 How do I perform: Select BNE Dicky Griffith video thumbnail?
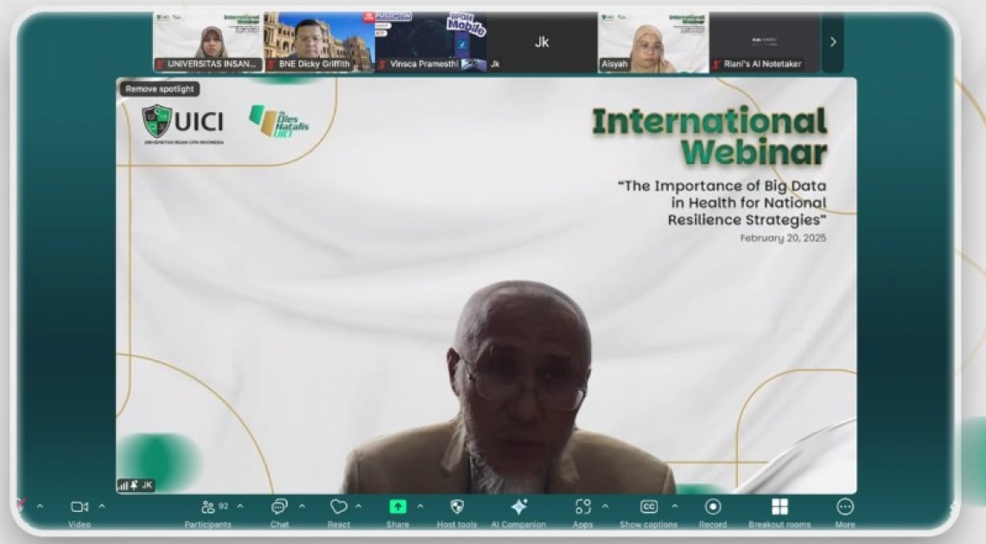[x=319, y=41]
